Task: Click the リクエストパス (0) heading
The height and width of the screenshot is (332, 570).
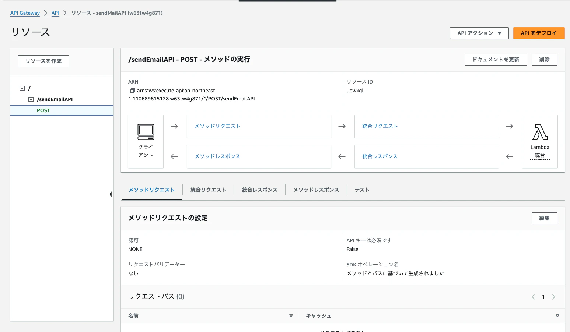Action: [156, 296]
